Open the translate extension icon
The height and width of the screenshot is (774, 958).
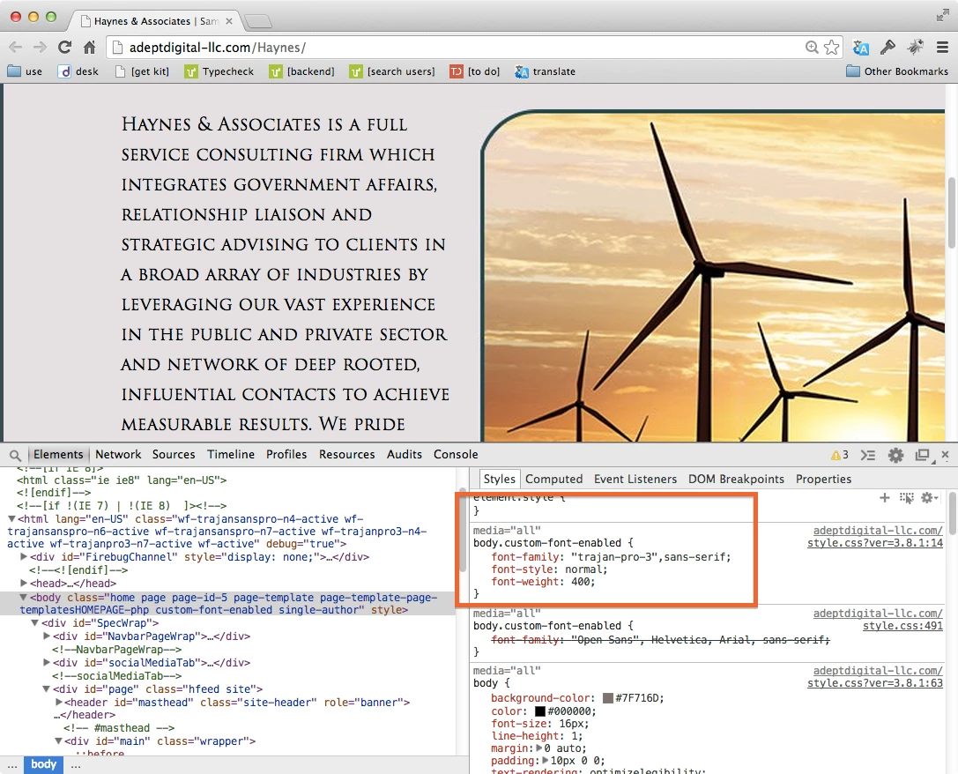861,47
